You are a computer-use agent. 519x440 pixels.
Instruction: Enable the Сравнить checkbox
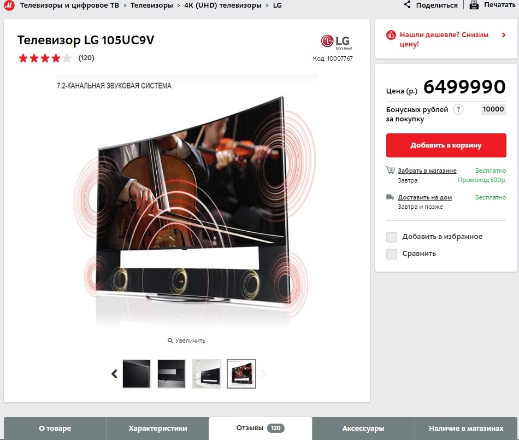click(392, 254)
